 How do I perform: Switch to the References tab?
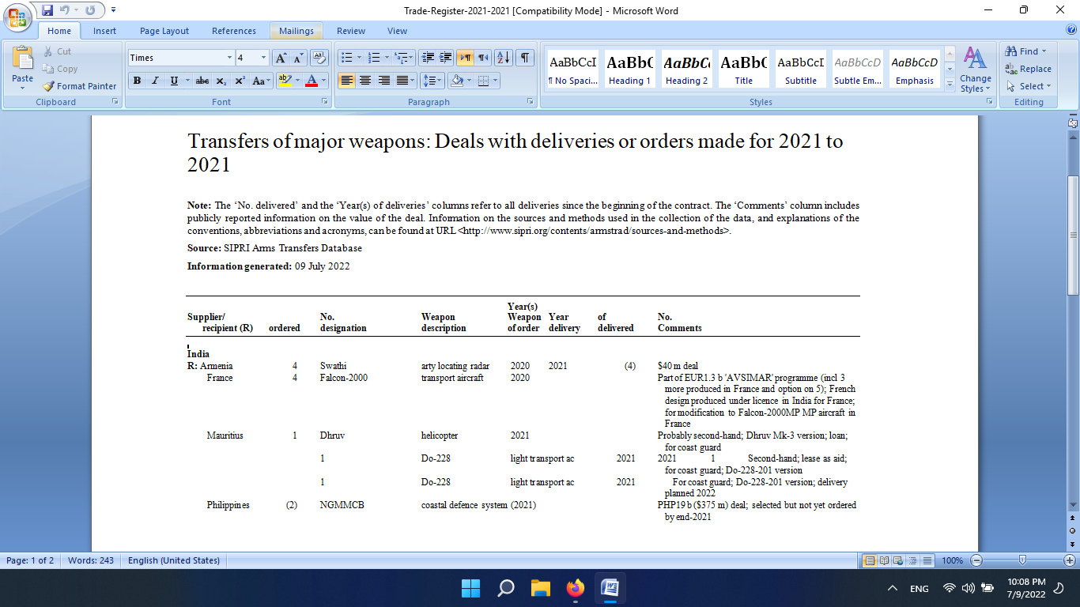click(x=234, y=31)
